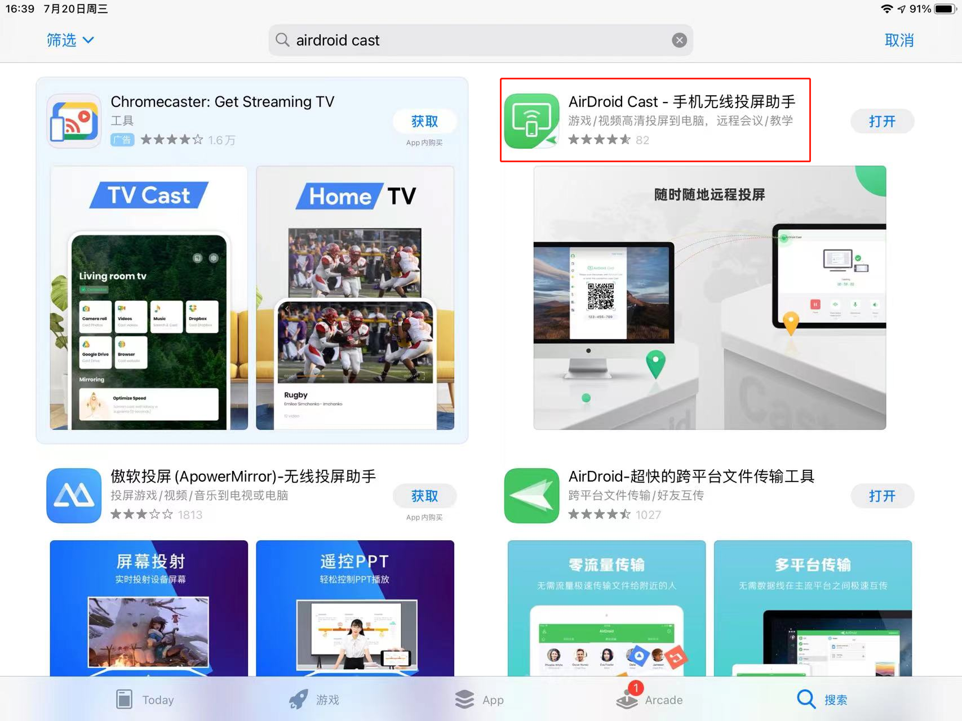Tap 获取 to download Chromecaster
This screenshot has width=962, height=721.
point(424,121)
